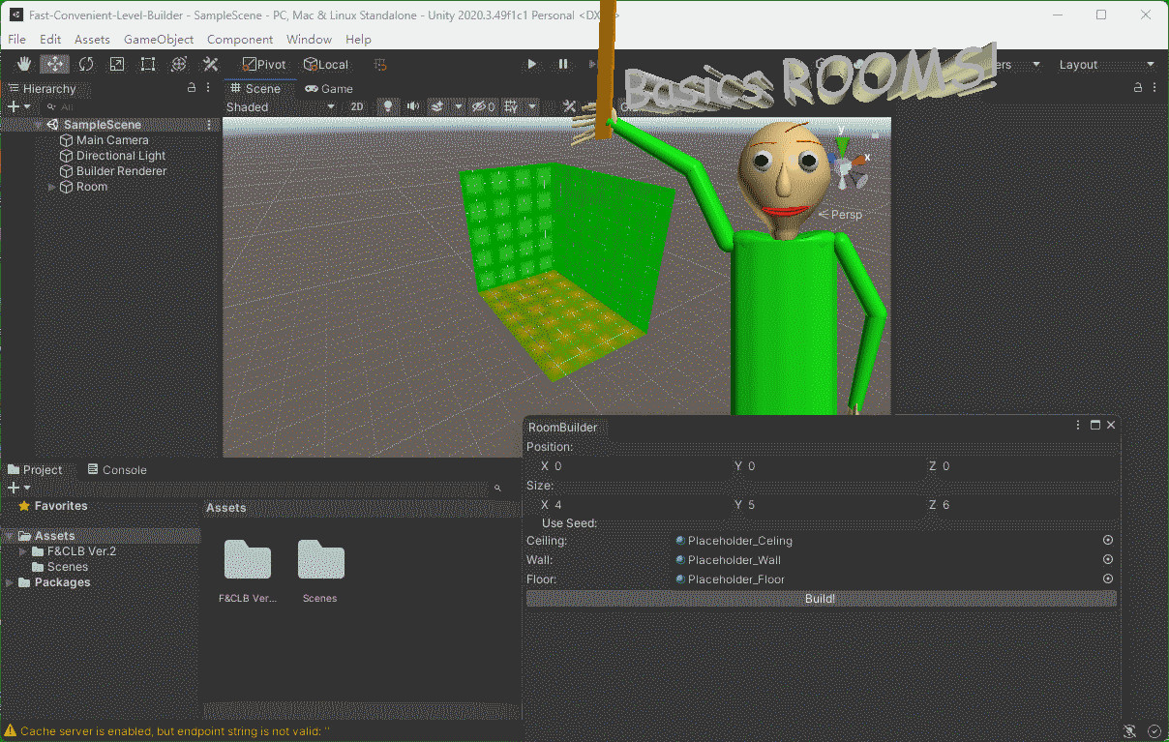The width and height of the screenshot is (1169, 742).
Task: Toggle hidden objects visibility
Action: [483, 106]
